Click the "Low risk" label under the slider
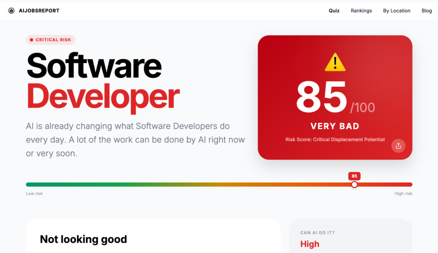The height and width of the screenshot is (253, 438). (x=34, y=194)
